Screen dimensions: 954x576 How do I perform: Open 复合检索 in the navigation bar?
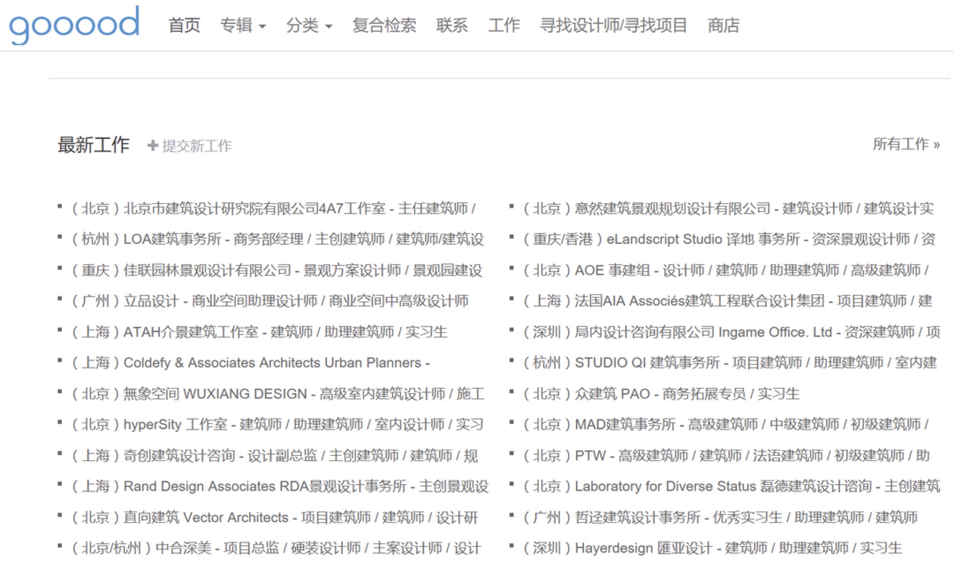384,25
